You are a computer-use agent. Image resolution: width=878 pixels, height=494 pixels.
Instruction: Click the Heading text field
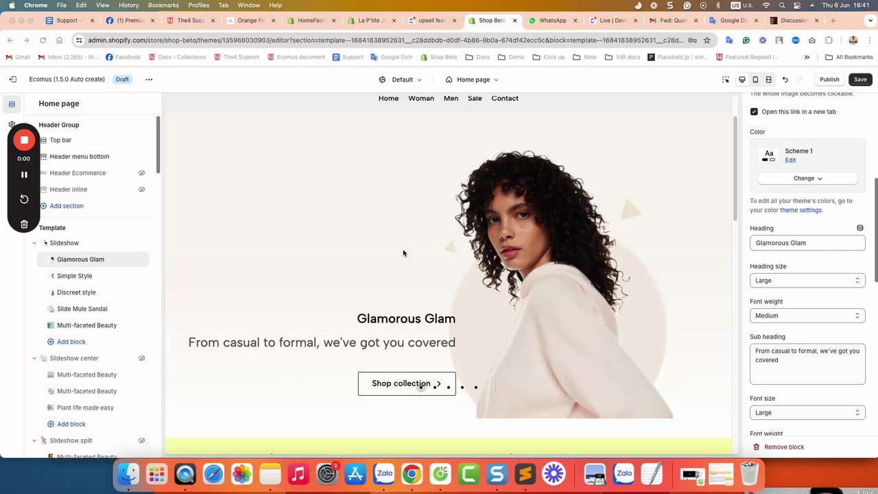click(x=807, y=243)
